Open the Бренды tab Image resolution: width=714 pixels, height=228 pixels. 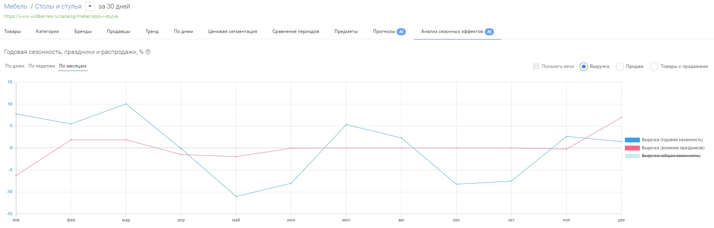click(83, 31)
